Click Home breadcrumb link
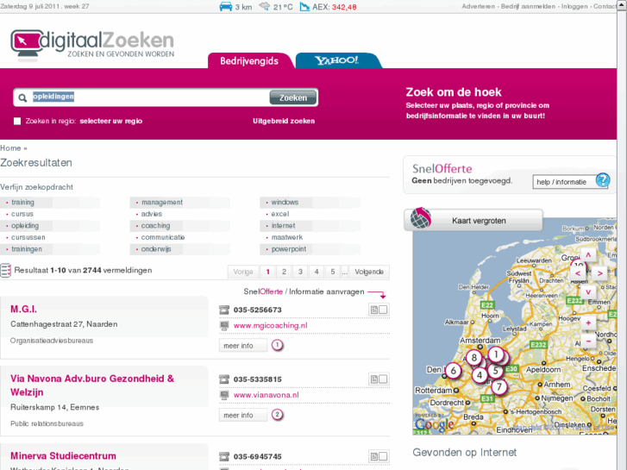This screenshot has height=470, width=627. click(x=10, y=148)
